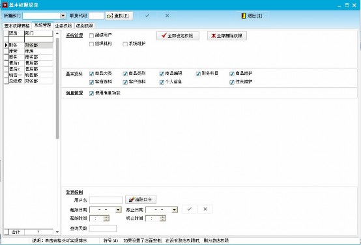
Task: Uncheck the 商品维护 checkbox
Action: point(232,74)
